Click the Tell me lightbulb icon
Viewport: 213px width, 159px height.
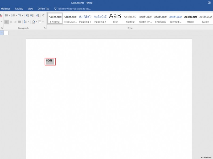click(x=55, y=9)
